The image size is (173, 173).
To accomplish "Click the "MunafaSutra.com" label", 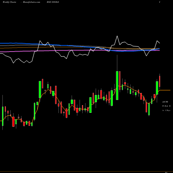I will [x=31, y=2].
